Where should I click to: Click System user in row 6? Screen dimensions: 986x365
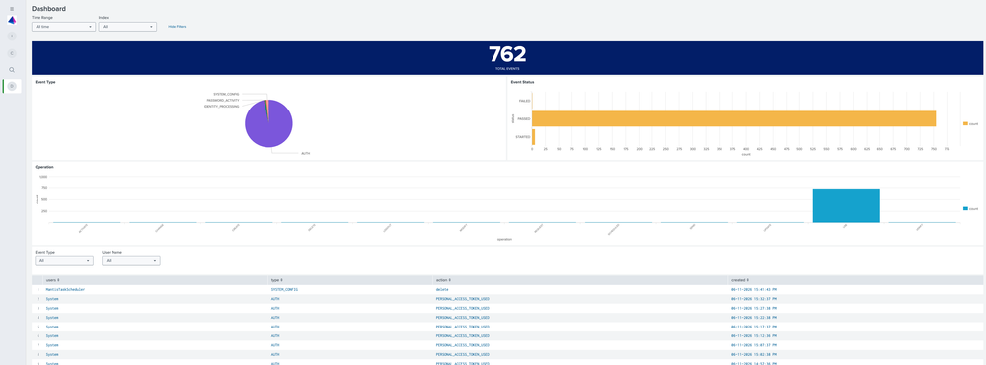pyautogui.click(x=52, y=336)
